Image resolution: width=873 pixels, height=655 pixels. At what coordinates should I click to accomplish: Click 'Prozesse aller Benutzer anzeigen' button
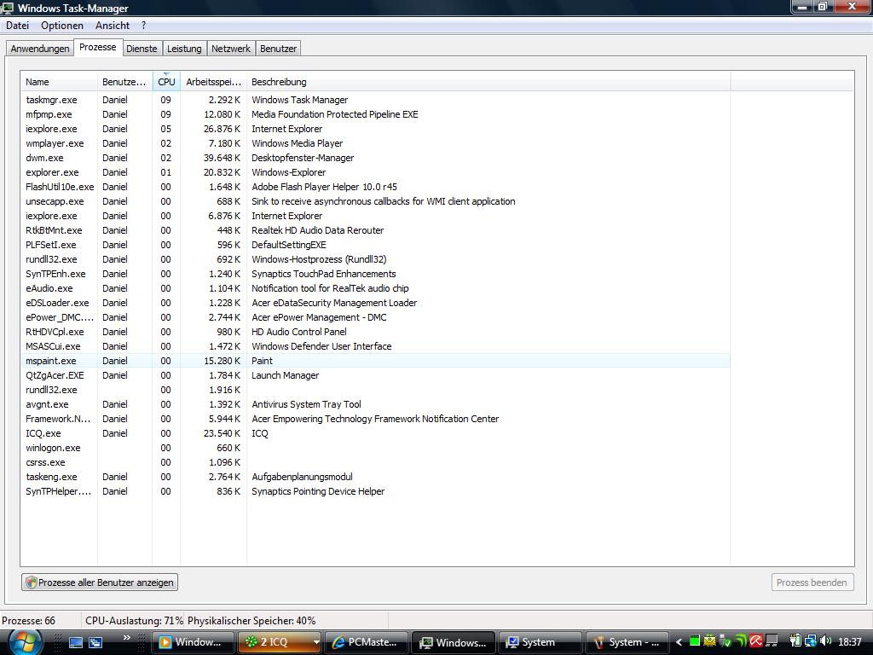coord(100,582)
